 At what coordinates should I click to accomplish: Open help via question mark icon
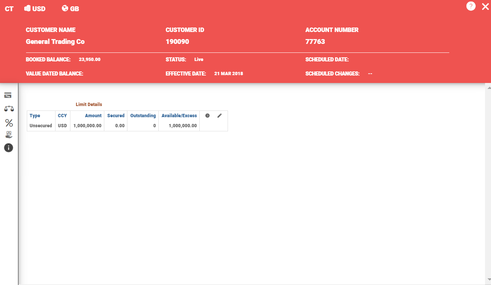point(471,6)
